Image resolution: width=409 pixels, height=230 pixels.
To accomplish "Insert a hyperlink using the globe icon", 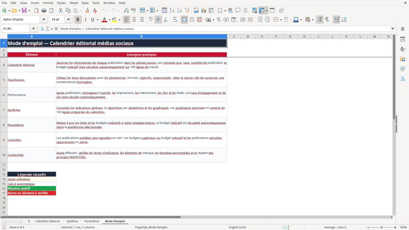I will pos(230,11).
